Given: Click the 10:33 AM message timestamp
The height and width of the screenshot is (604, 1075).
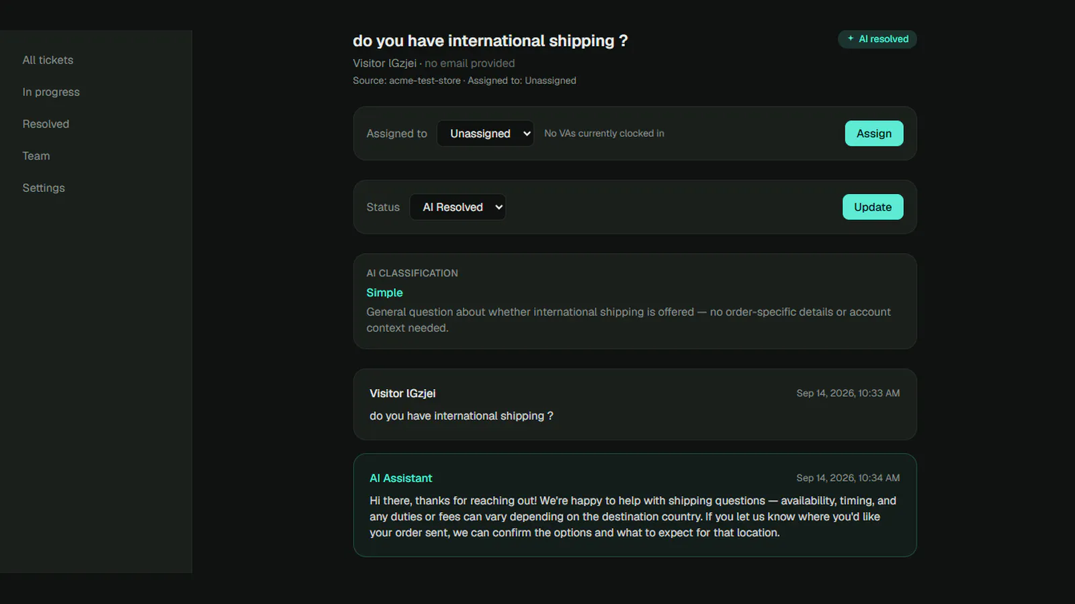Looking at the screenshot, I should [848, 393].
